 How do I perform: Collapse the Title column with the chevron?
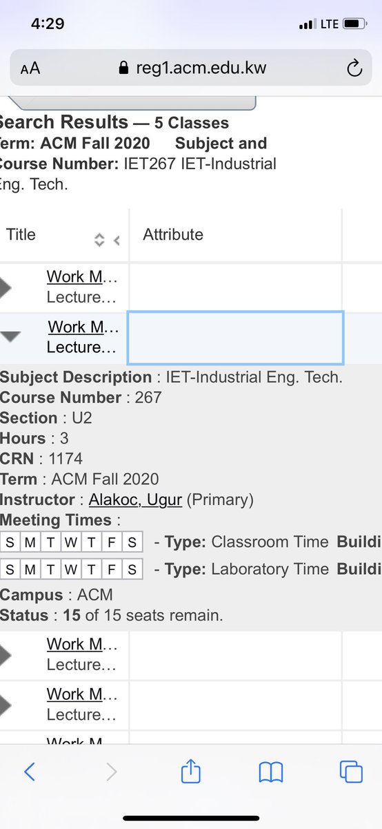117,240
